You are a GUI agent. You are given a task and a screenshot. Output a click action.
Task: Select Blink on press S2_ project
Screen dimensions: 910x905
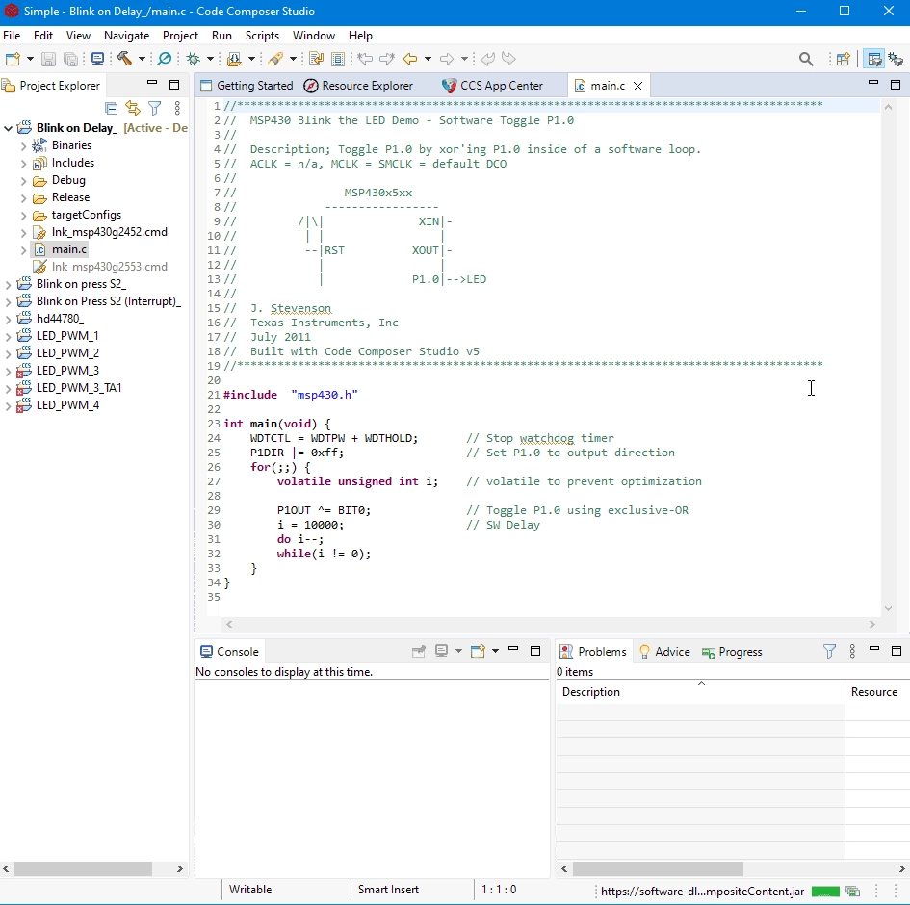[x=81, y=284]
